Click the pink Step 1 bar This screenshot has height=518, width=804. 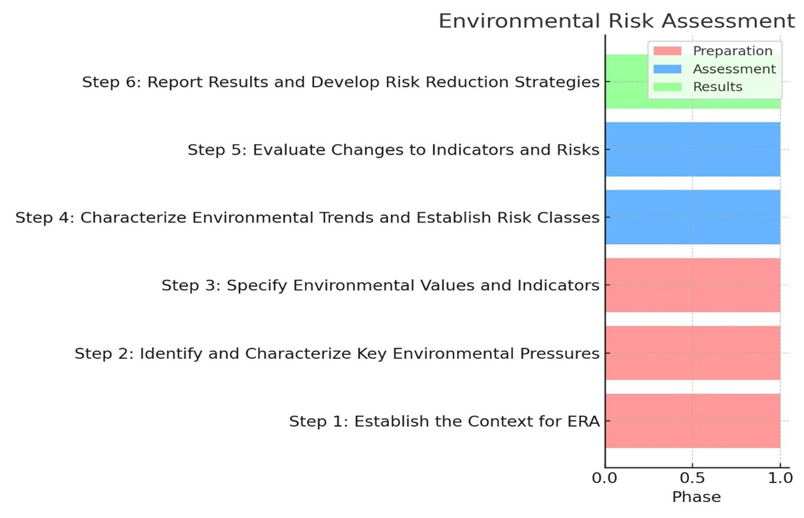click(x=692, y=420)
